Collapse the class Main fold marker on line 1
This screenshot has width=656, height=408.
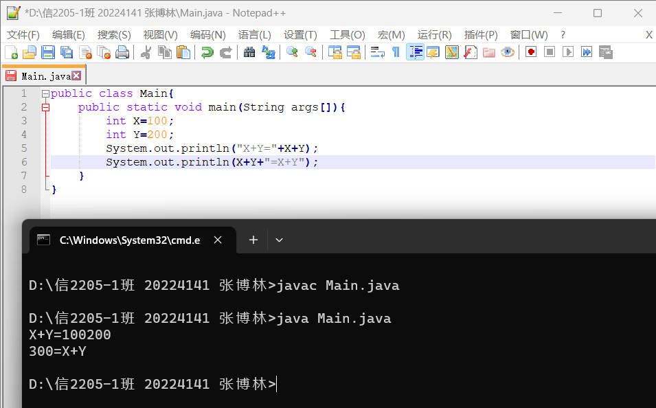tap(45, 93)
